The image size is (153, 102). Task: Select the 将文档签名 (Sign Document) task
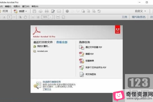(x=91, y=74)
